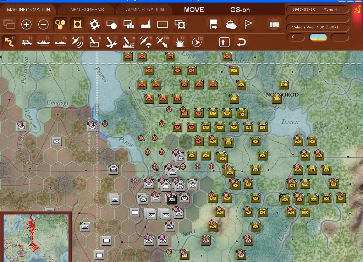Select the F1 Move mode icon

10,42
